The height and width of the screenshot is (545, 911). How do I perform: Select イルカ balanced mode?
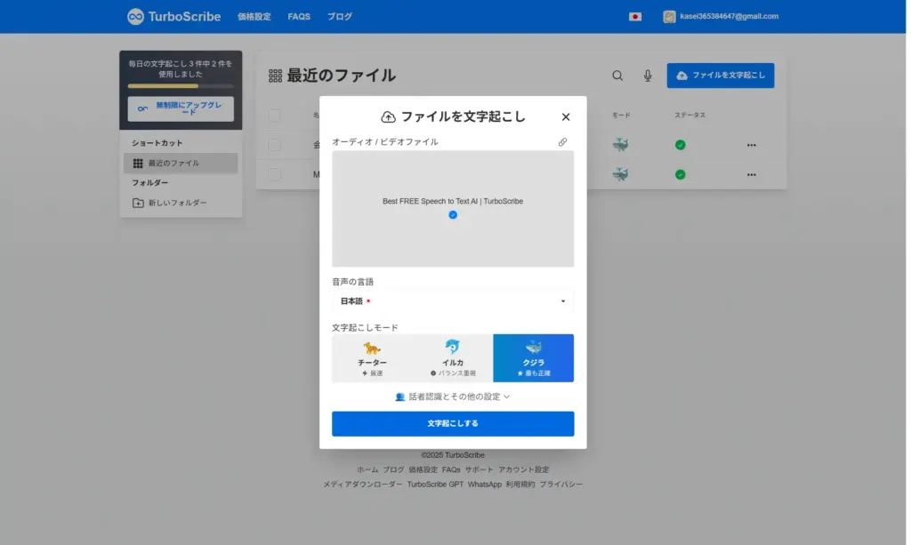pos(453,358)
